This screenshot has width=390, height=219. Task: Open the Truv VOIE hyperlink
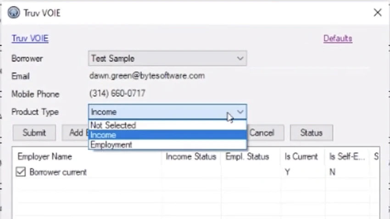click(30, 38)
